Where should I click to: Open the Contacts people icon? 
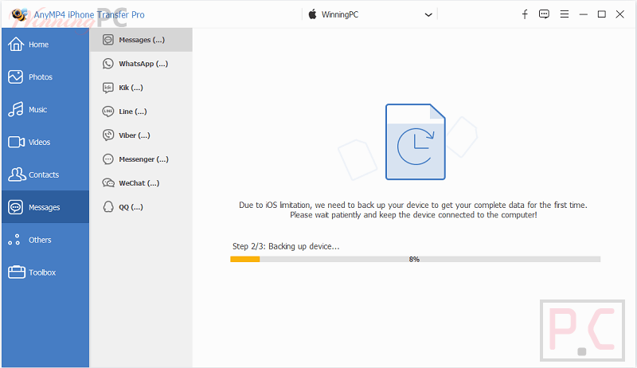tap(17, 174)
